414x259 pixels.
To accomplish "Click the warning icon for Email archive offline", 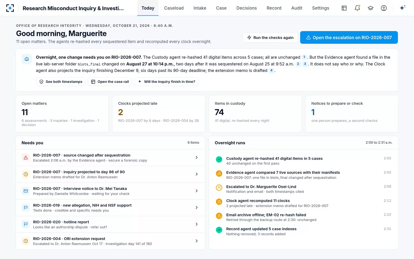I will [x=219, y=216].
